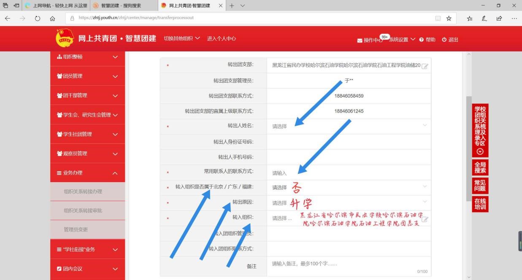522x280 pixels.
Task: Click the browser refresh icon
Action: click(x=38, y=18)
